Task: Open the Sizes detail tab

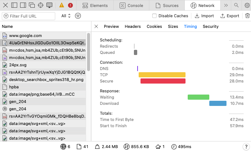Action: click(173, 26)
